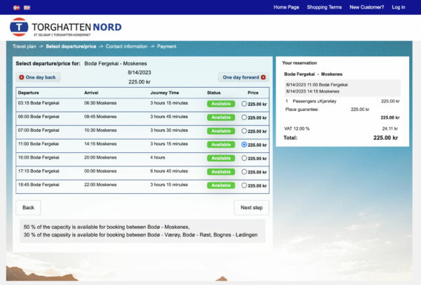
Task: Select the 03:15 departure radio button
Action: (244, 104)
